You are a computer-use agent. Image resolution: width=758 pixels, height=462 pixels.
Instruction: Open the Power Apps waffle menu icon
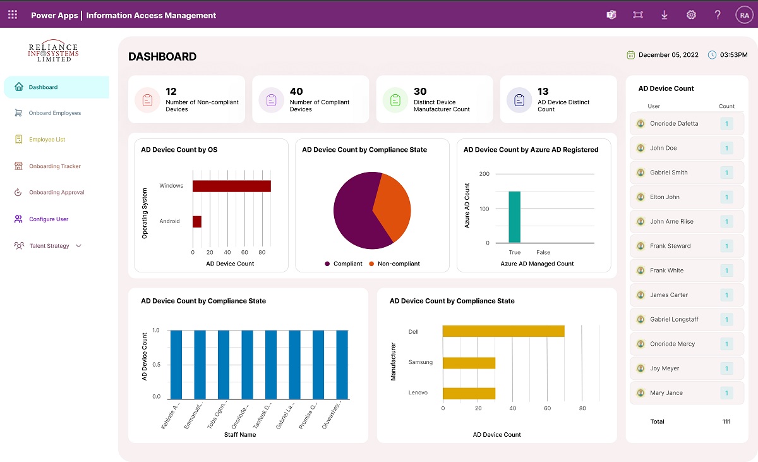click(12, 14)
